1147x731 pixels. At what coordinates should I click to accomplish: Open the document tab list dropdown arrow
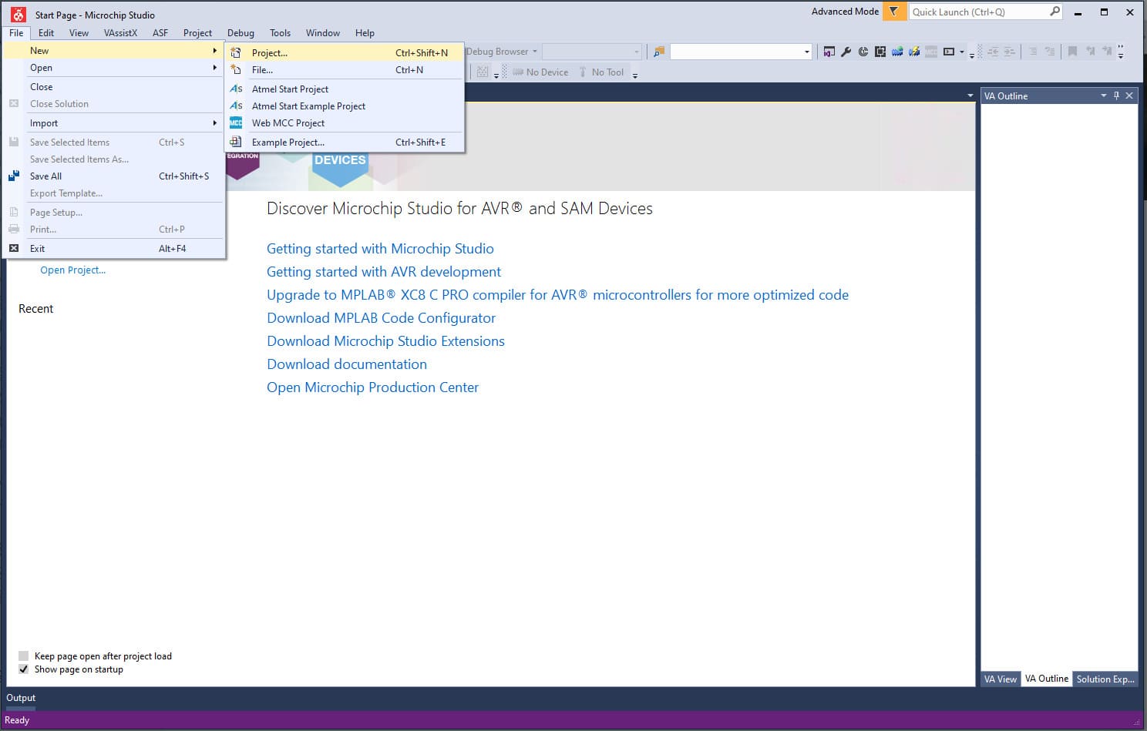pos(970,96)
